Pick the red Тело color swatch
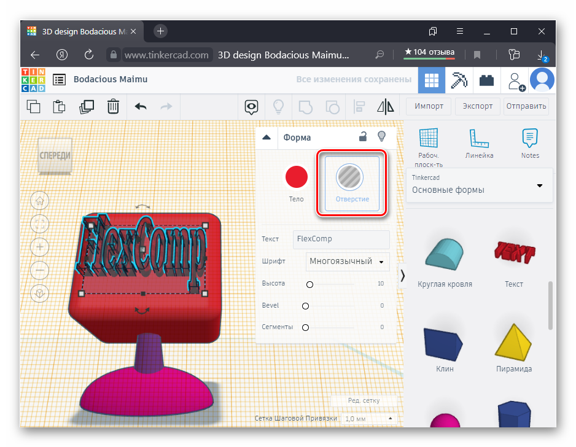576x447 pixels. pyautogui.click(x=296, y=177)
